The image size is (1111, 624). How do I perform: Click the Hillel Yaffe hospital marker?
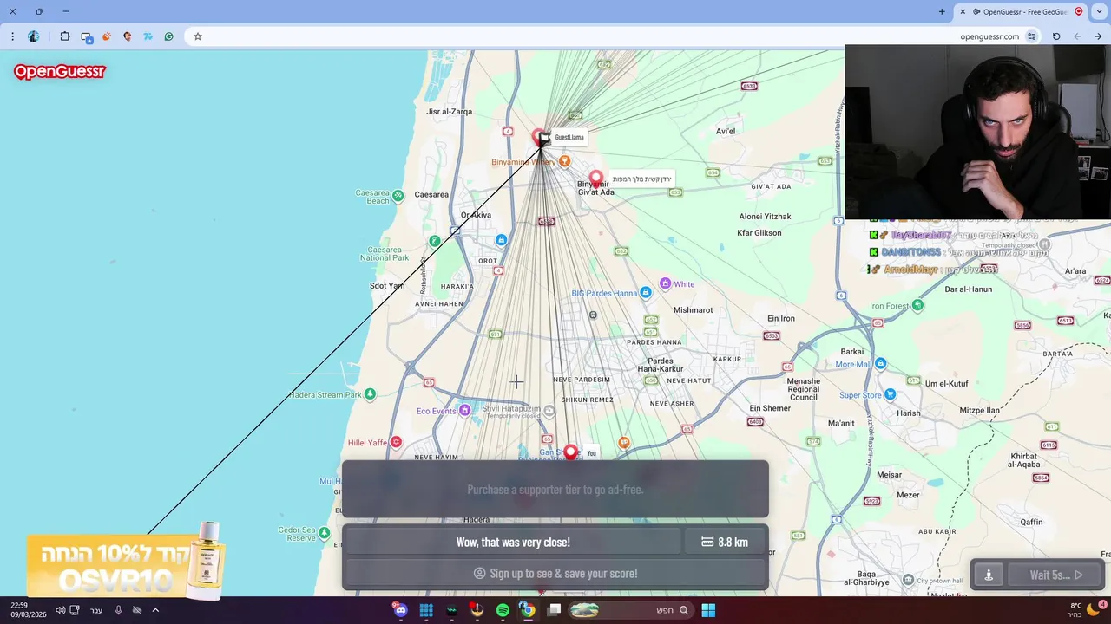click(397, 442)
